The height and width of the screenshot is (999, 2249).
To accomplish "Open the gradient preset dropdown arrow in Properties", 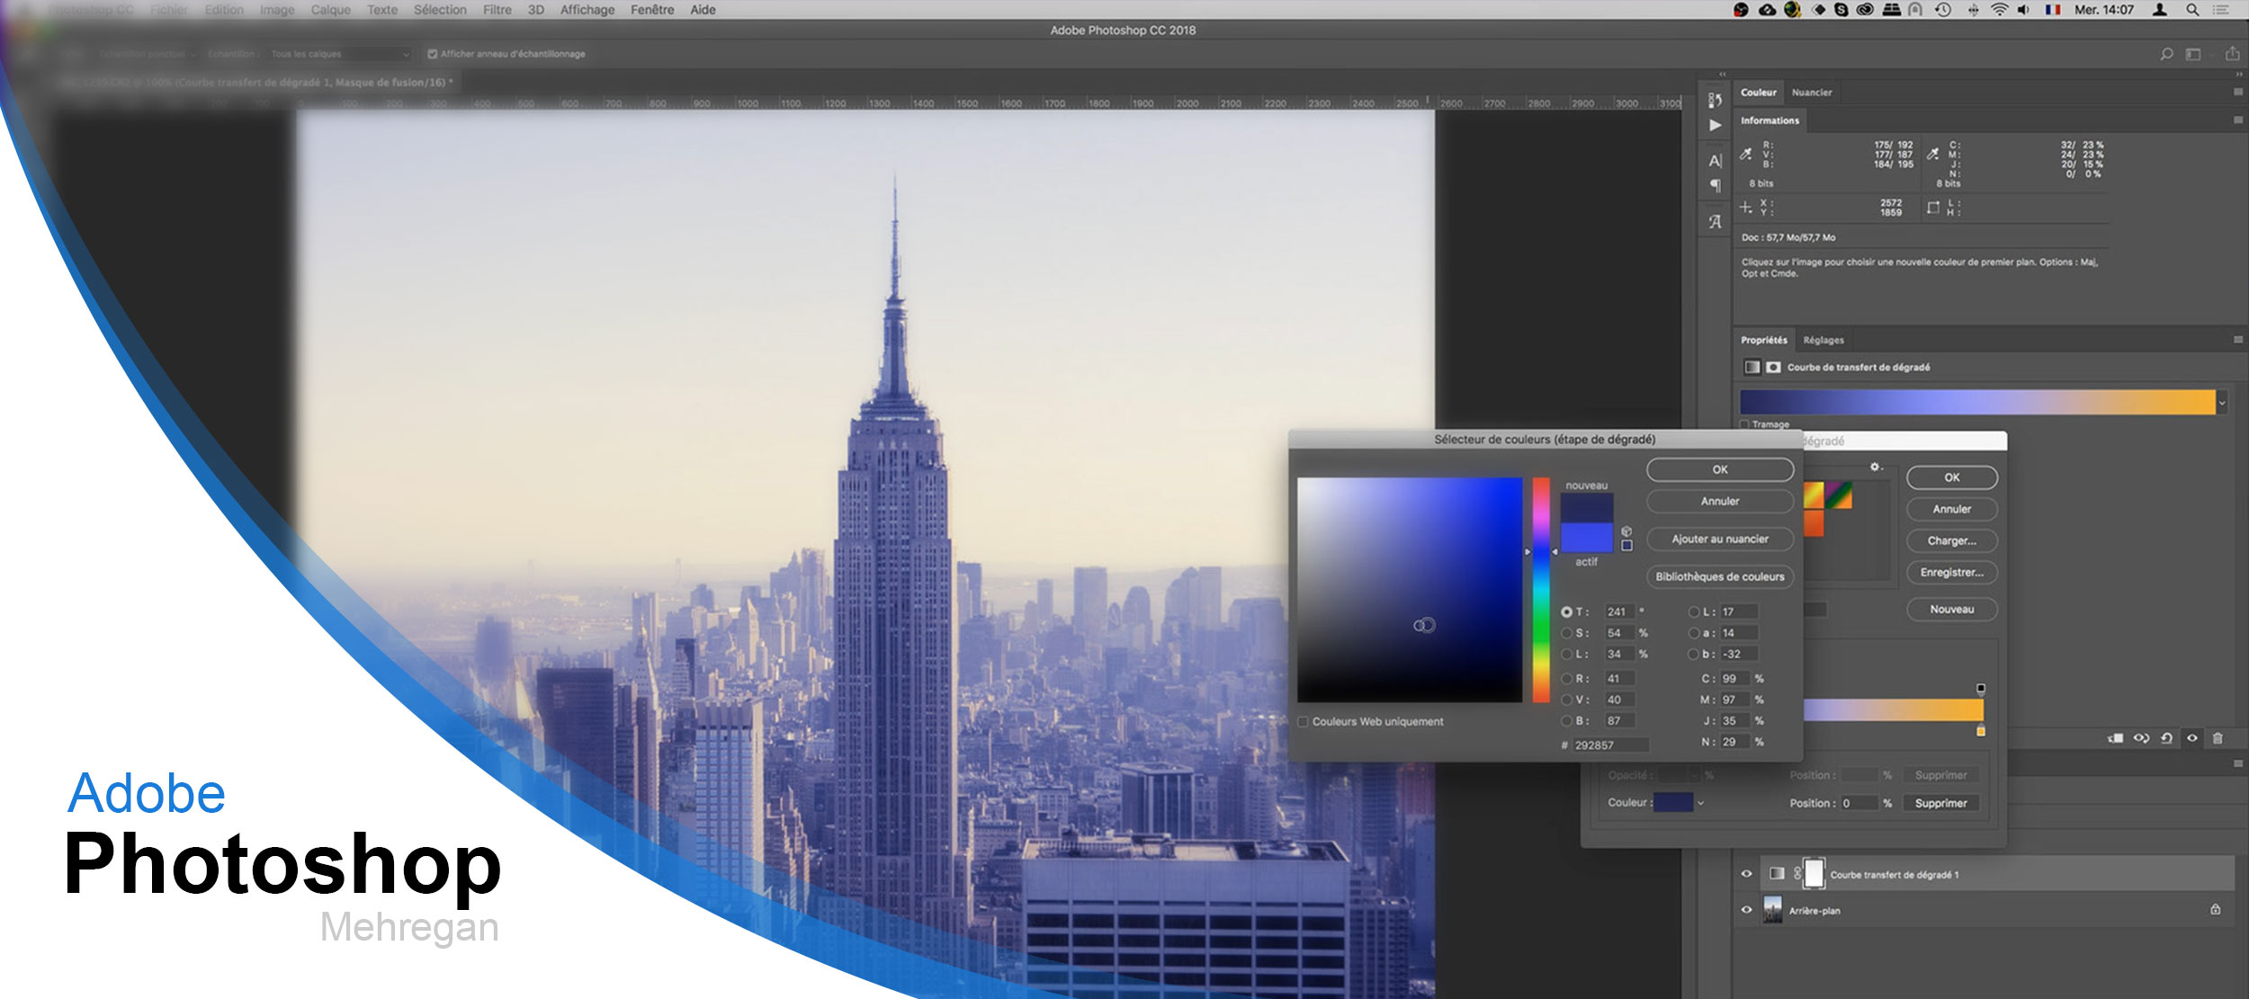I will (x=2222, y=403).
